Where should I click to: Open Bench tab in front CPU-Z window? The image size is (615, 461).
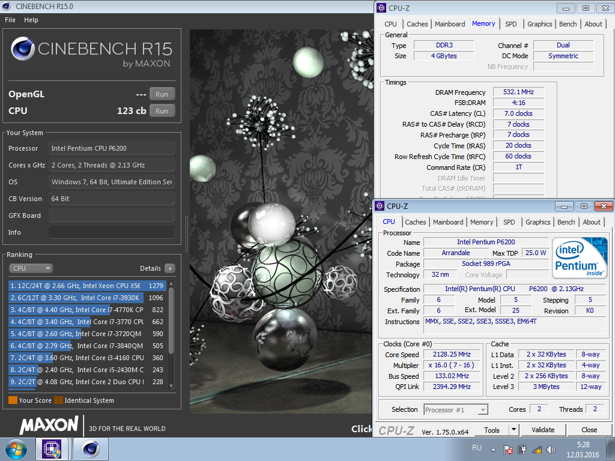566,222
